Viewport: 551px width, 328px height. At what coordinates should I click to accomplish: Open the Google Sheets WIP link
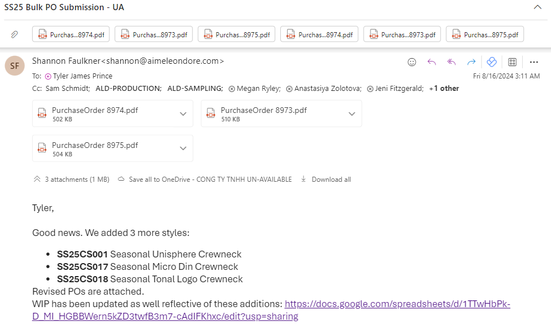(x=271, y=310)
